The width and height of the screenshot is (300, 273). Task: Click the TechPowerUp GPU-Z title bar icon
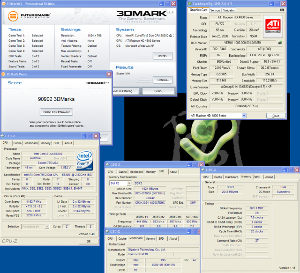189,4
